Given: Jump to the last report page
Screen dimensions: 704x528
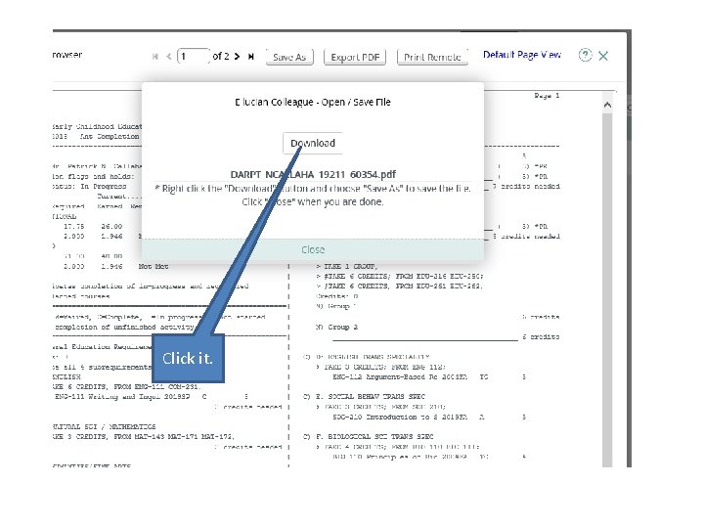Looking at the screenshot, I should click(x=251, y=57).
